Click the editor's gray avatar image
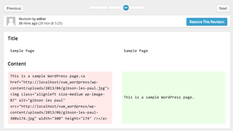Viewport: 233px width, 131px height. [x=11, y=21]
